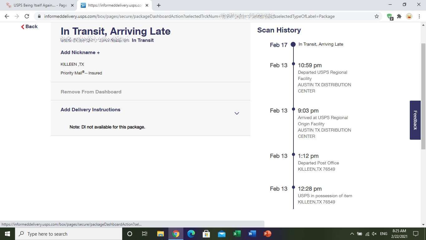Open a new browser tab
Viewport: 426px width, 240px height.
(159, 5)
